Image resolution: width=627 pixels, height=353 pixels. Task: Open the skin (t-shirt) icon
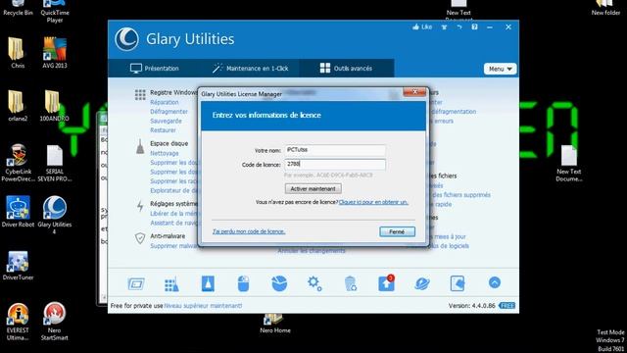coord(444,27)
